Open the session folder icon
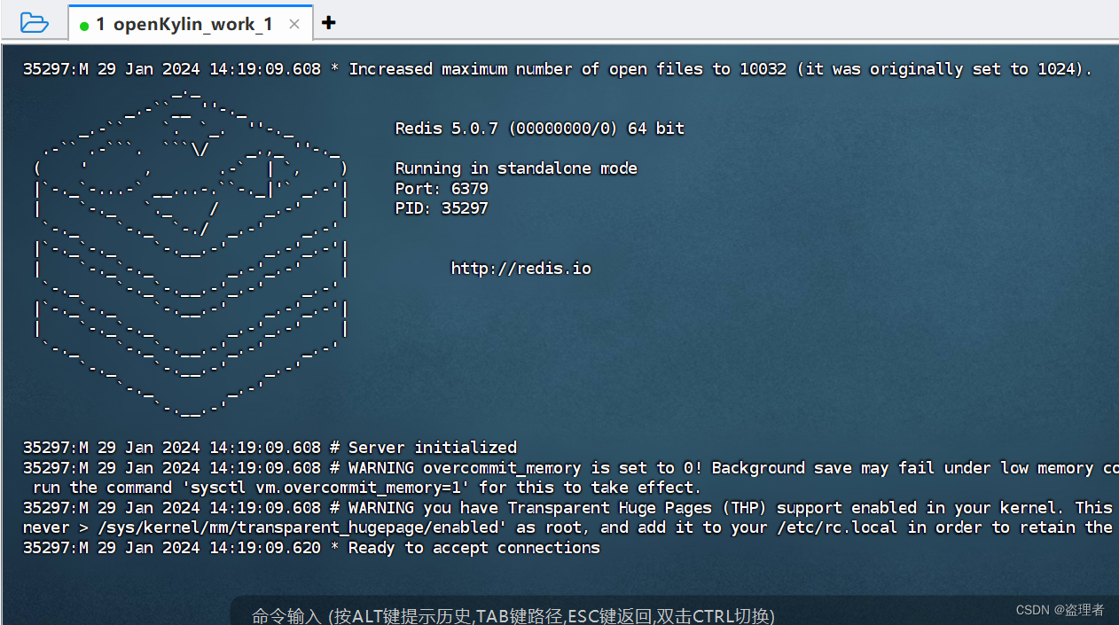Screen dimensions: 1119x625 [34, 22]
